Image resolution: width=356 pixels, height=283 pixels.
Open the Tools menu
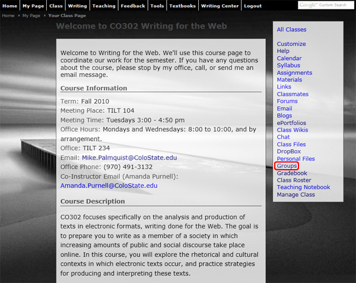[157, 6]
